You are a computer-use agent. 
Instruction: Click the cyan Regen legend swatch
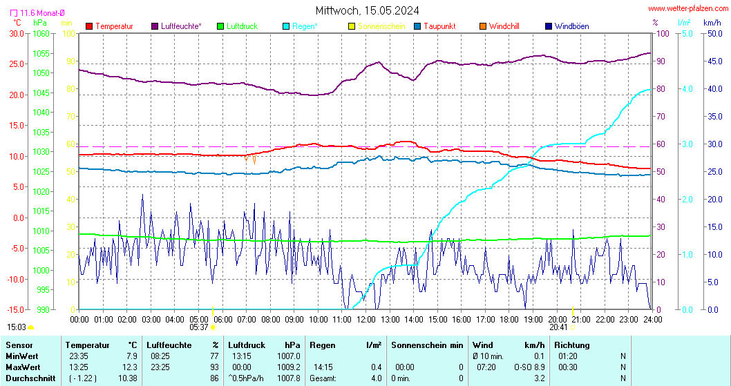coord(286,26)
